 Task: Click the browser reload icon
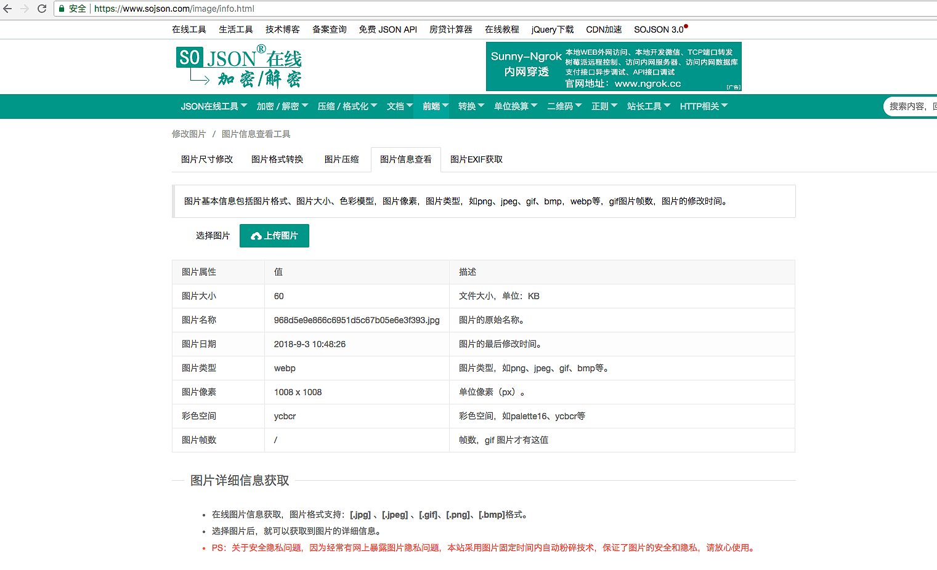coord(42,9)
